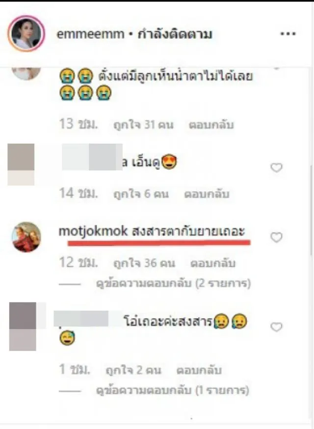
Task: Reply to the 13 ชม. crying emoji comment
Action: tap(211, 125)
